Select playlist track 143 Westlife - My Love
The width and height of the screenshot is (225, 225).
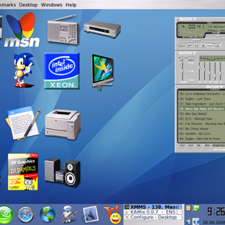click(201, 134)
